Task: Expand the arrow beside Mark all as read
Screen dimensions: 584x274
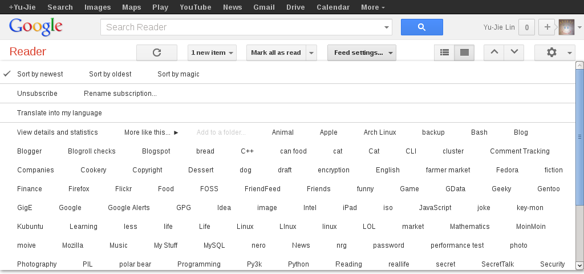Action: [x=311, y=53]
